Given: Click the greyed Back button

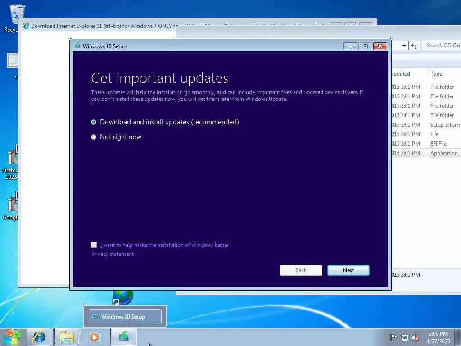Looking at the screenshot, I should point(301,270).
